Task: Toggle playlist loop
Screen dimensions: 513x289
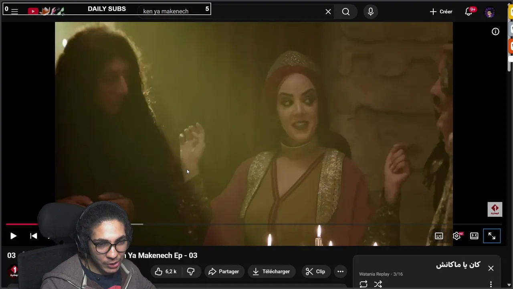Action: [364, 284]
